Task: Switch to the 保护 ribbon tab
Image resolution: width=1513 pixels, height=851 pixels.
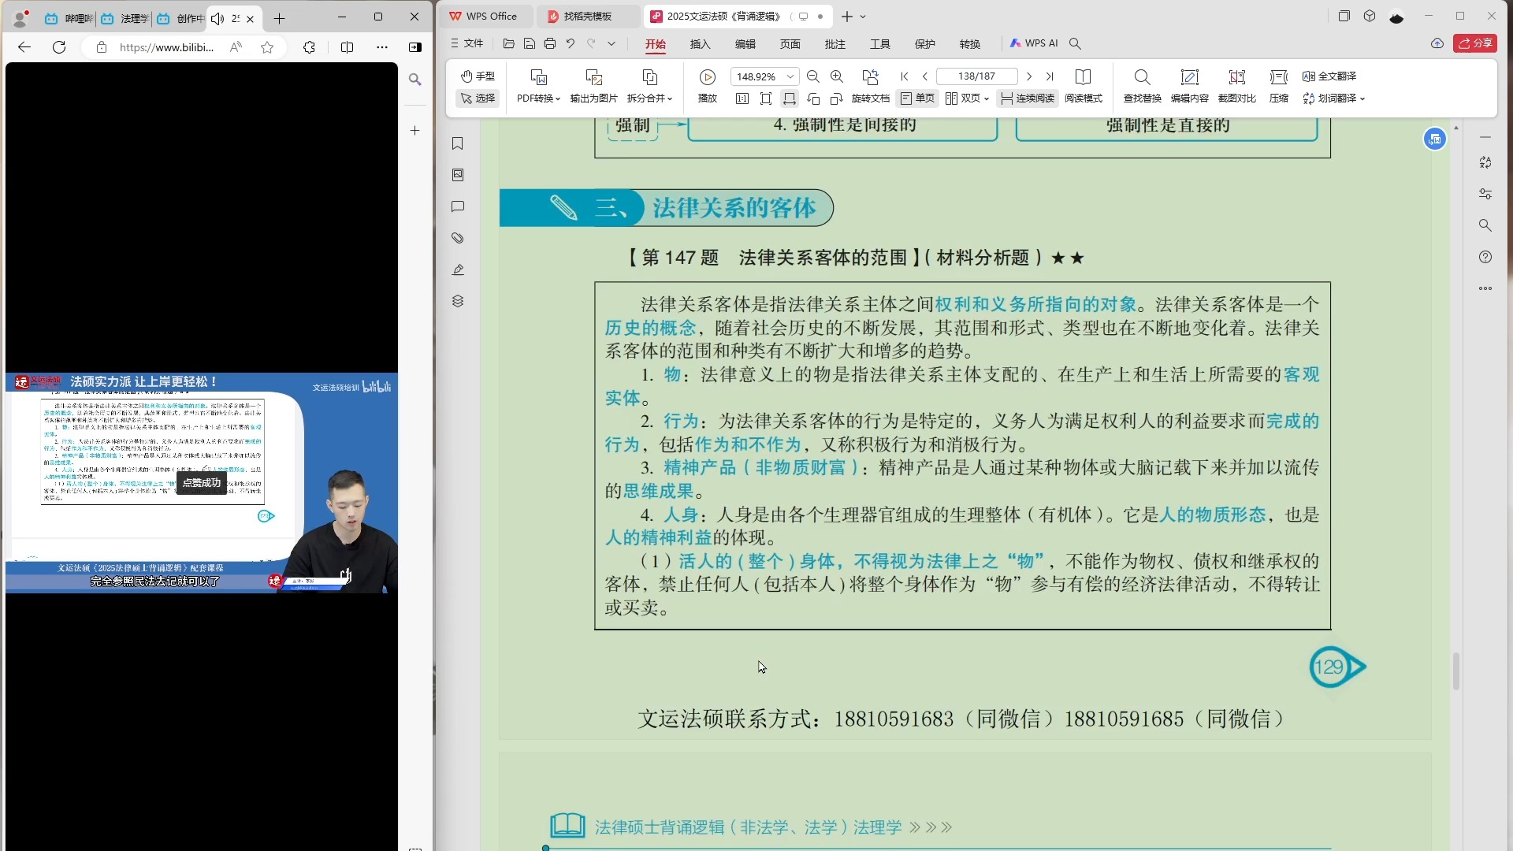Action: click(924, 44)
